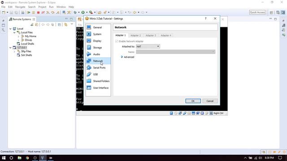Screen dimensions: 287x161
Task: Click the Collapse All icon in Remote Systems
Action: point(59,25)
